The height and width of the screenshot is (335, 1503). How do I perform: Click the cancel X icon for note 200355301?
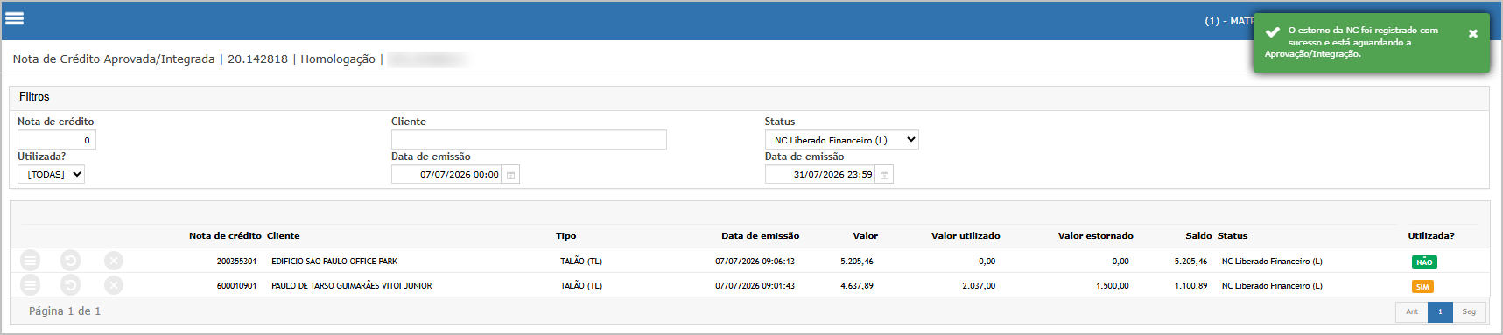click(x=114, y=261)
